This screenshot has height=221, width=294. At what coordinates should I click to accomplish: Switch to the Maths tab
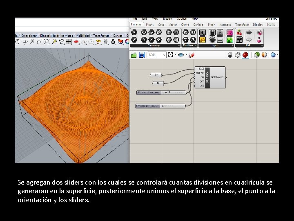coord(149,25)
